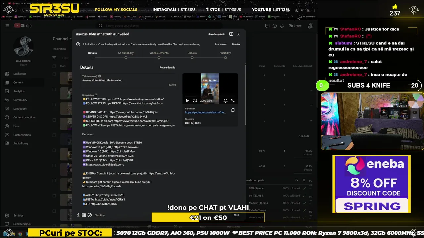Open the Help question mark icon
The image size is (424, 238).
point(275,26)
